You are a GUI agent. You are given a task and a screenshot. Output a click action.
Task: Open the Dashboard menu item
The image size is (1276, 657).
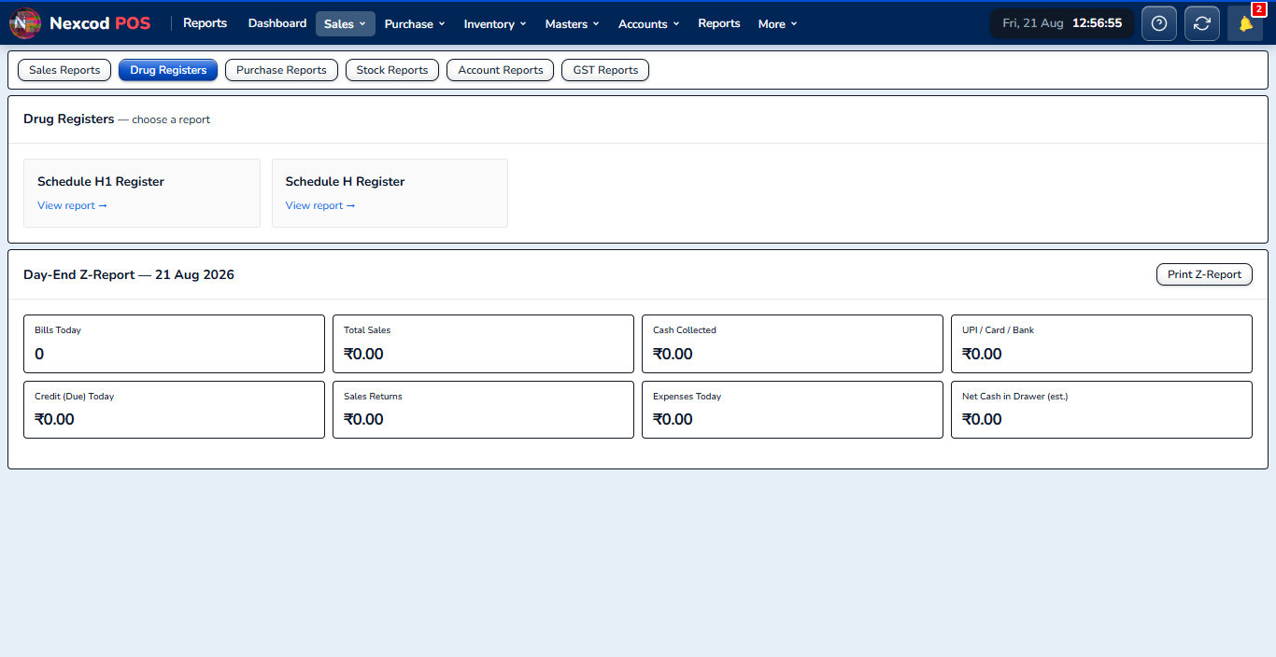[x=277, y=23]
